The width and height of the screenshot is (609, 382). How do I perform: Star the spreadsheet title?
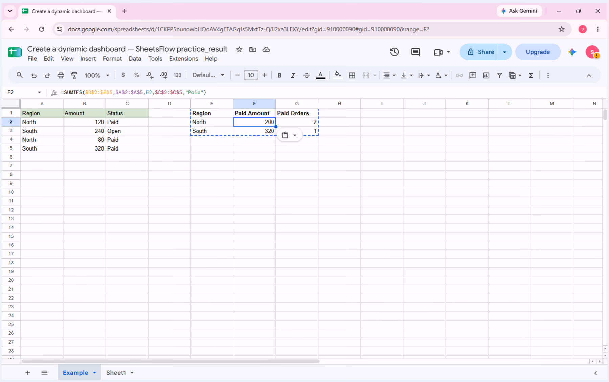(239, 49)
